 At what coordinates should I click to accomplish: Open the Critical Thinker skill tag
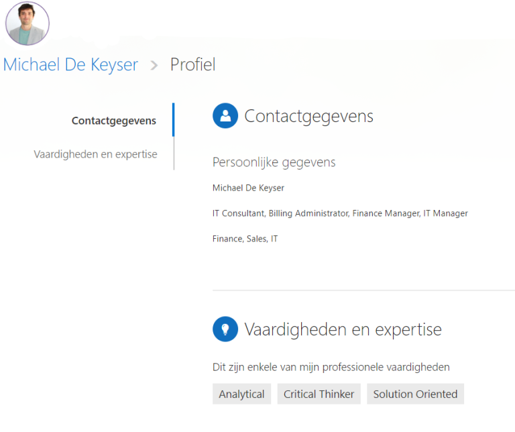tap(319, 394)
